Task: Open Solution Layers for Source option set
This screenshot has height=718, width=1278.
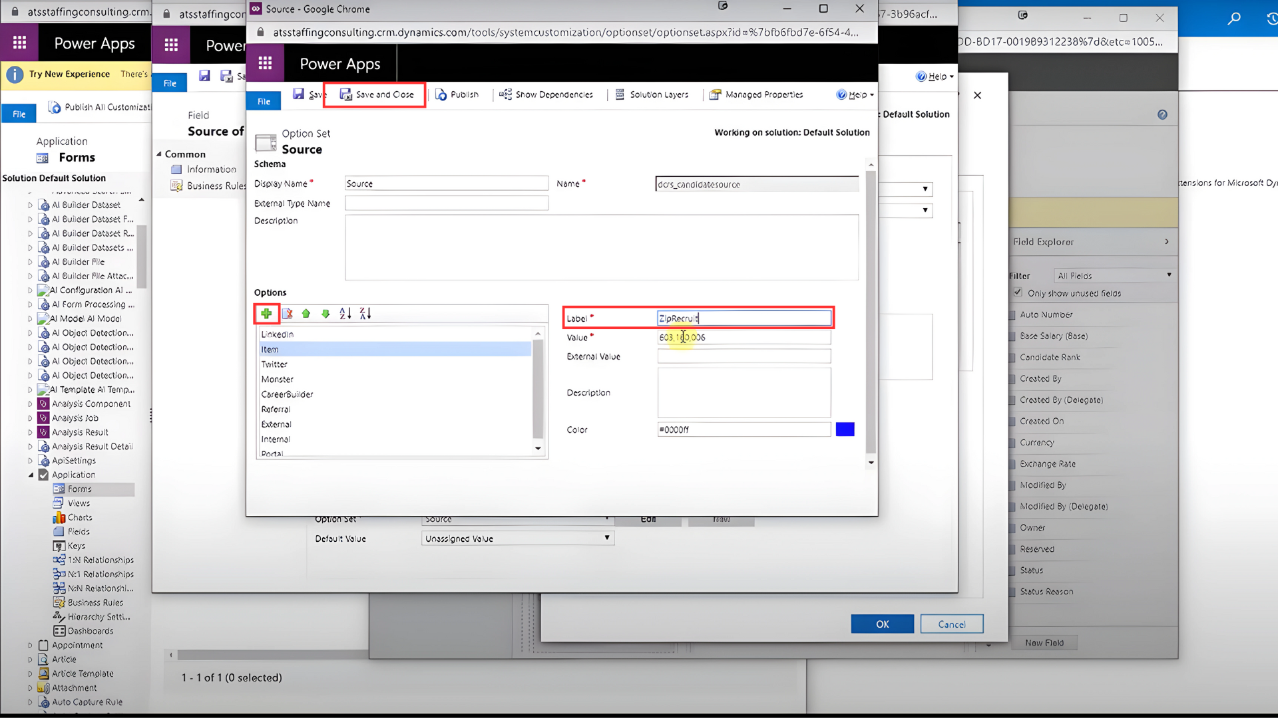Action: point(651,94)
